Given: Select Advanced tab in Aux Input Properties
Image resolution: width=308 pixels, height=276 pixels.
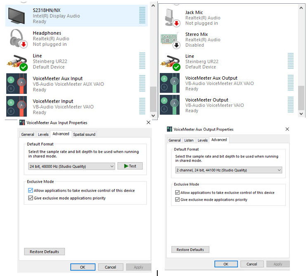Looking at the screenshot, I should coord(61,134).
